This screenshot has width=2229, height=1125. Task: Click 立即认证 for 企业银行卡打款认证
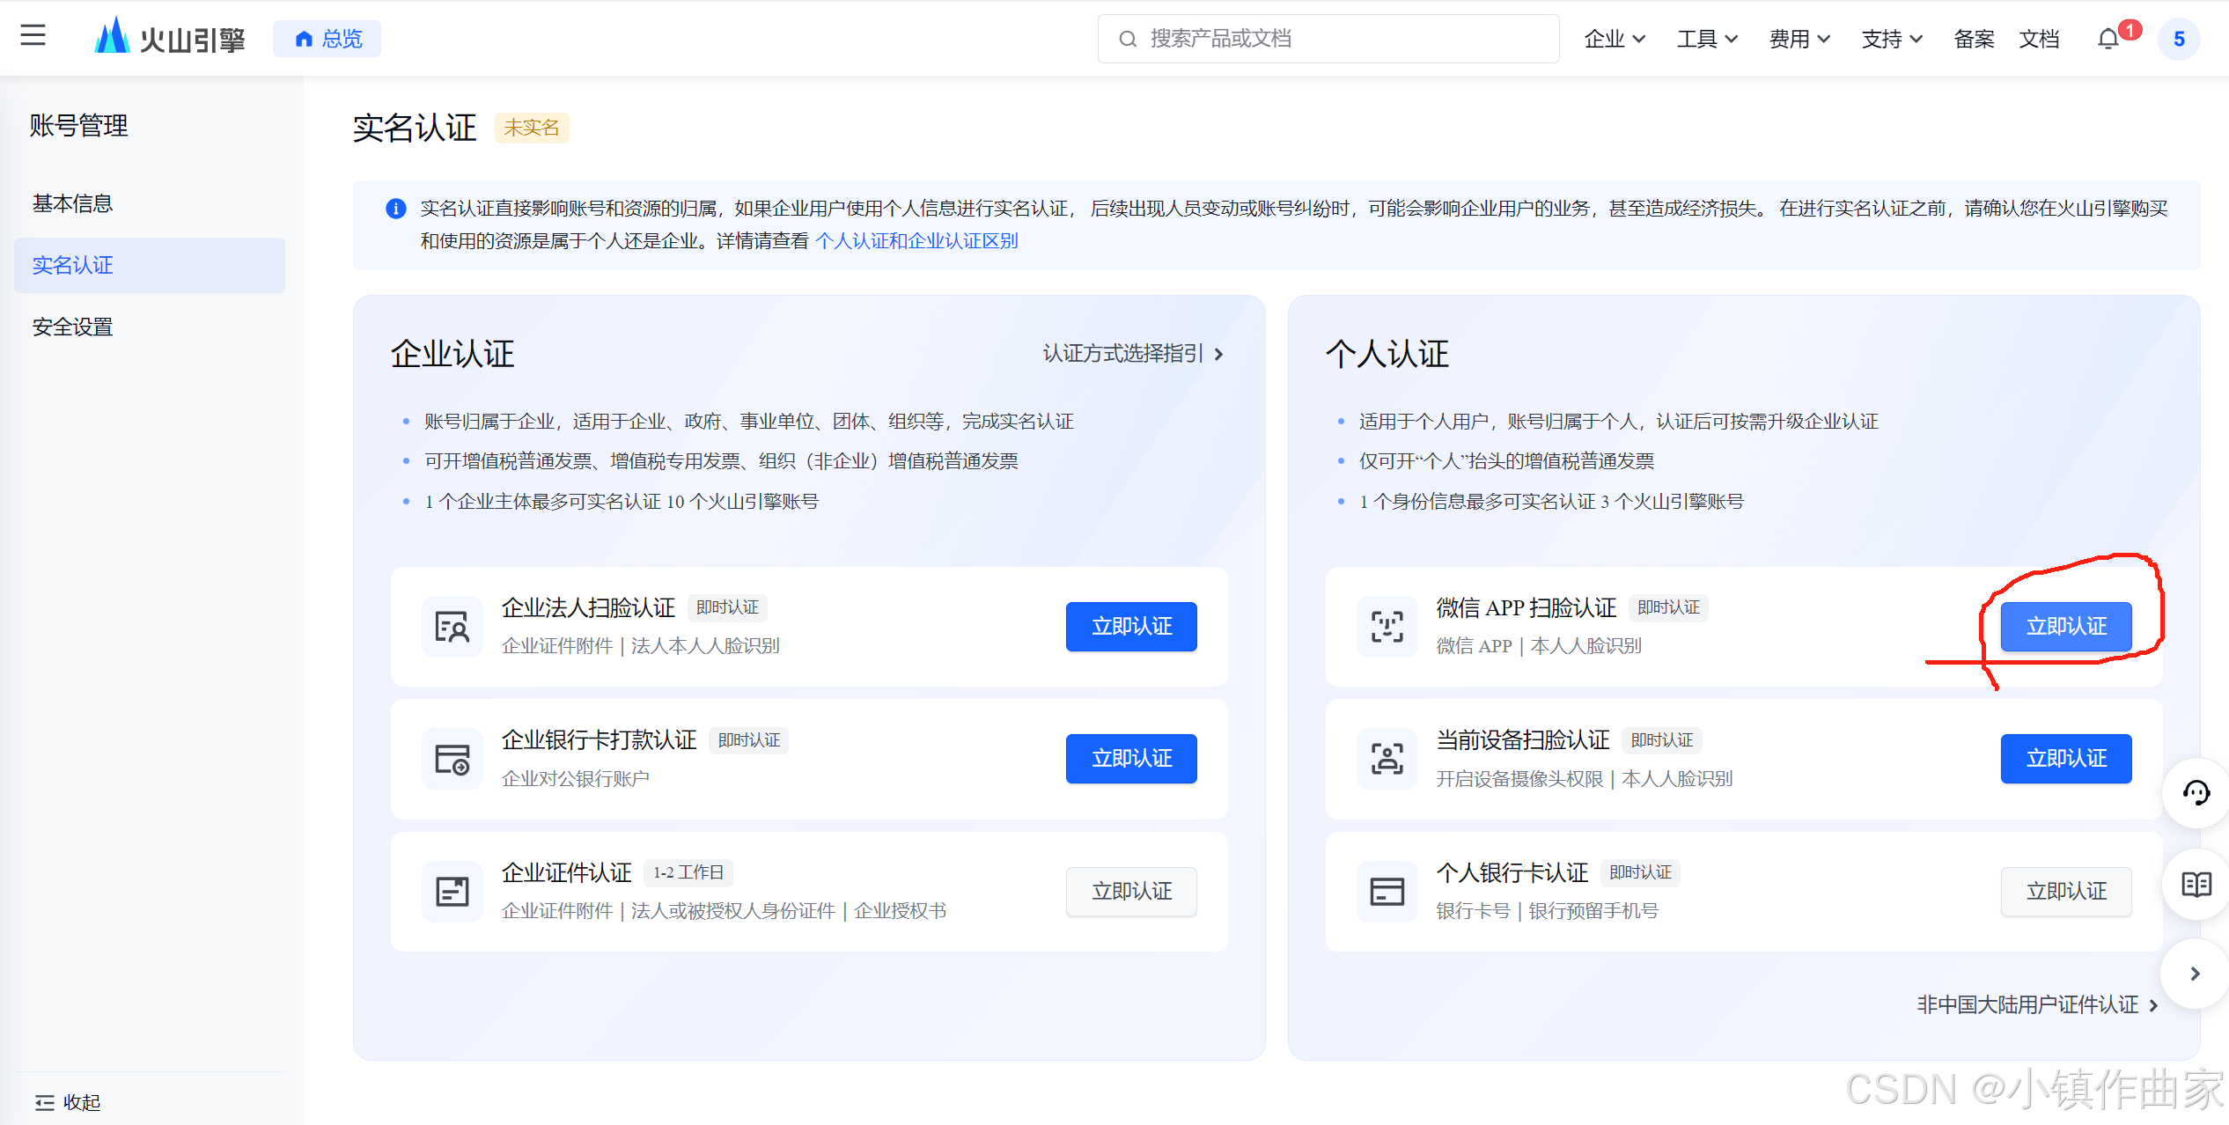pyautogui.click(x=1130, y=759)
